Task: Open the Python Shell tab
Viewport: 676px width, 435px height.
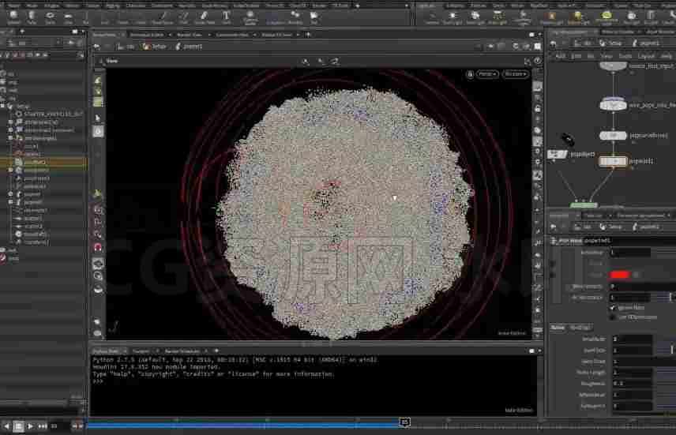Action: click(106, 351)
